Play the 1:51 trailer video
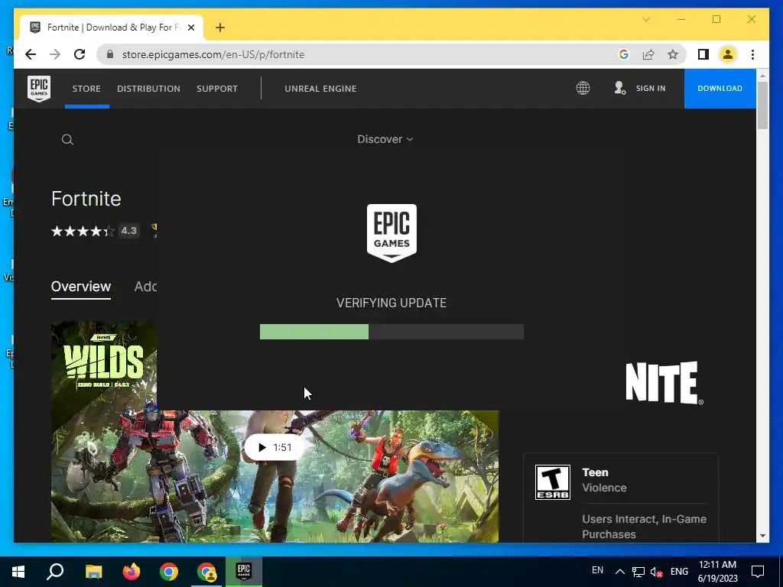Image resolution: width=783 pixels, height=587 pixels. [275, 447]
